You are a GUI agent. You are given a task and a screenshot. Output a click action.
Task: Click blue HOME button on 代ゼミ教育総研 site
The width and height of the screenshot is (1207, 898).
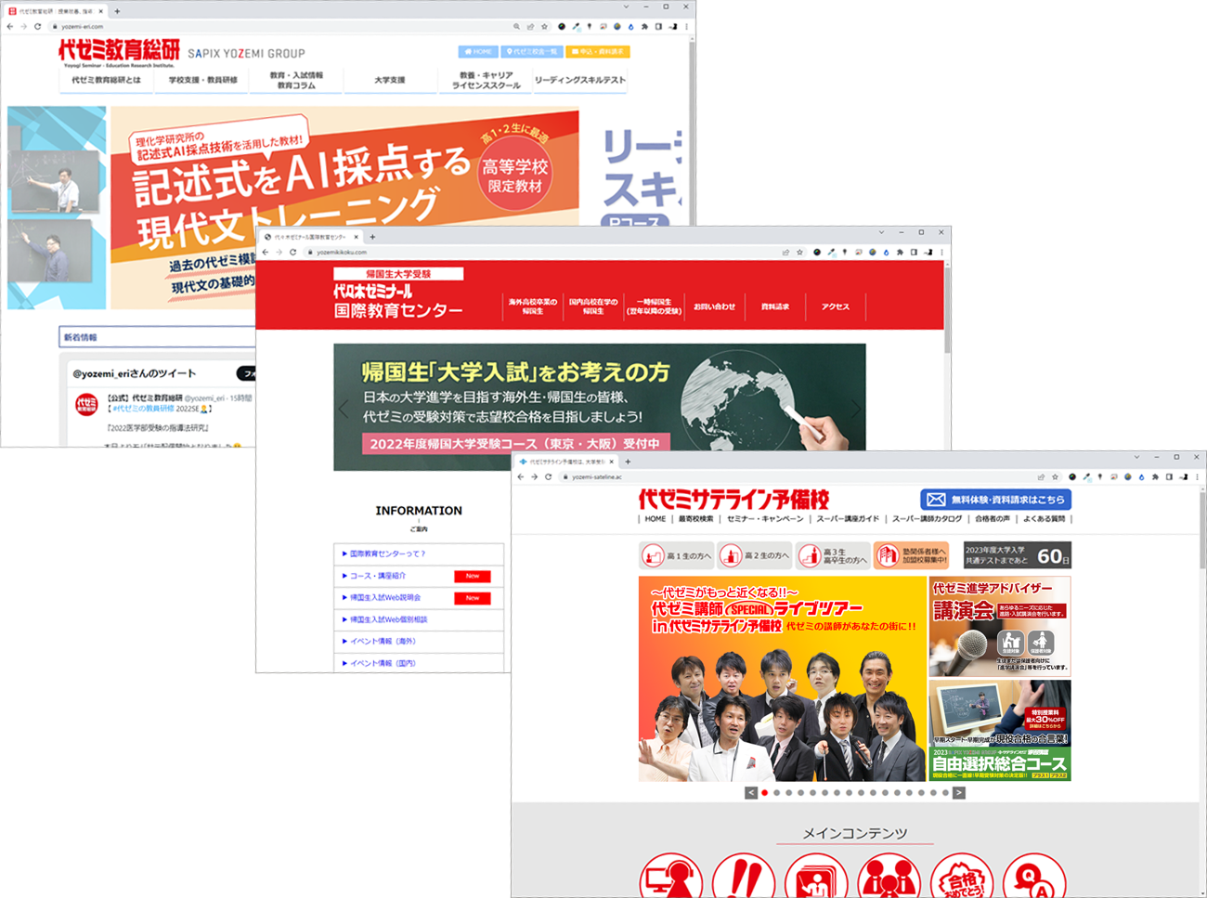click(x=477, y=52)
